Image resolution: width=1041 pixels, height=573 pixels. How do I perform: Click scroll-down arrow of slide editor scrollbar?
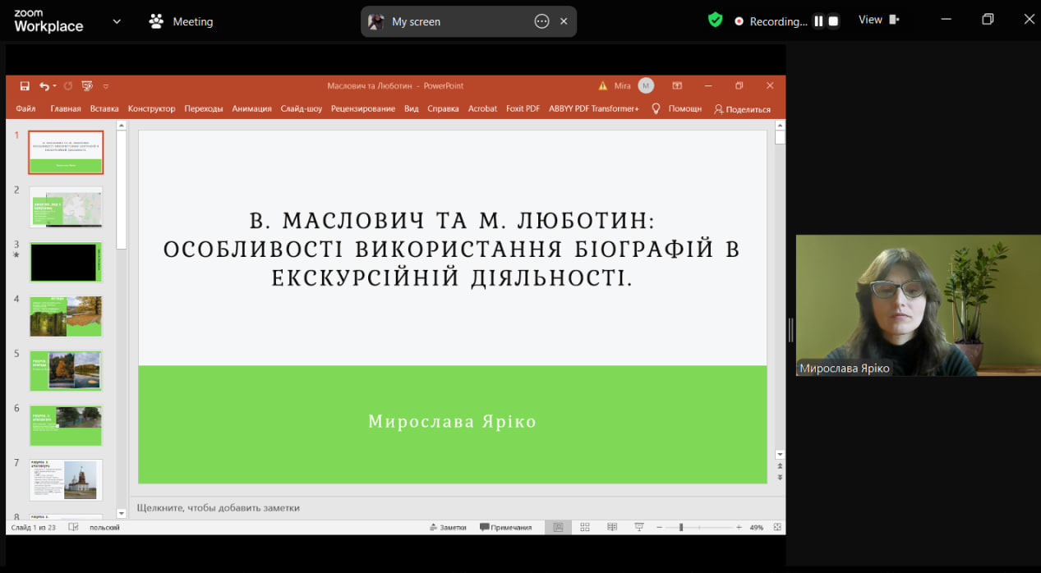pos(780,454)
